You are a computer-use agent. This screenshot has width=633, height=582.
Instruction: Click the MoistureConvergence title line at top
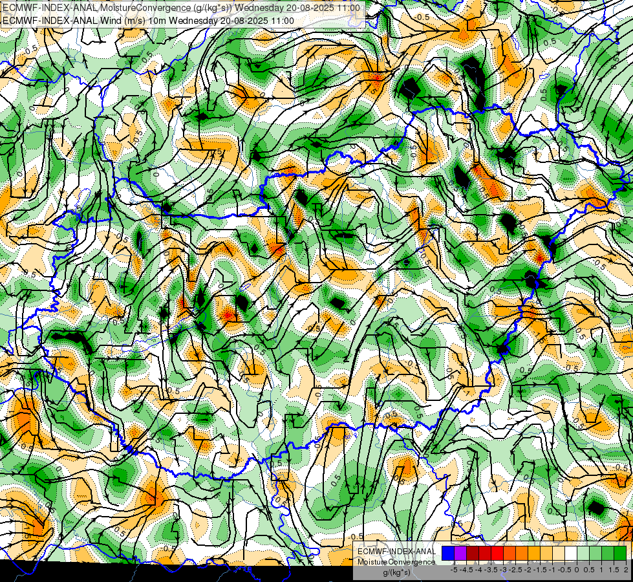[181, 8]
